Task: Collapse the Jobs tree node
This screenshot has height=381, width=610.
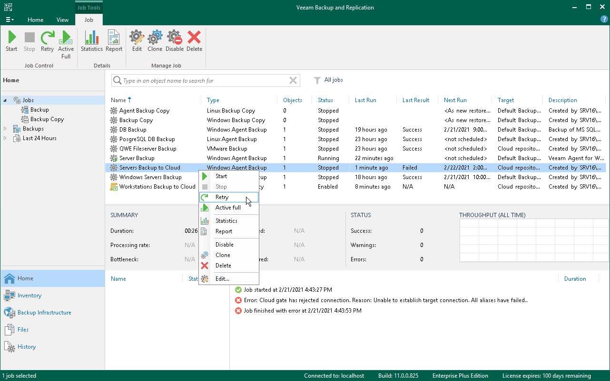Action: click(5, 100)
